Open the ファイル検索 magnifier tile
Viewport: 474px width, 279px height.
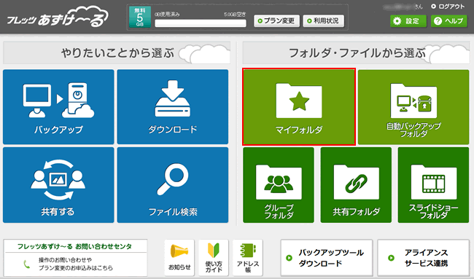[x=173, y=185]
